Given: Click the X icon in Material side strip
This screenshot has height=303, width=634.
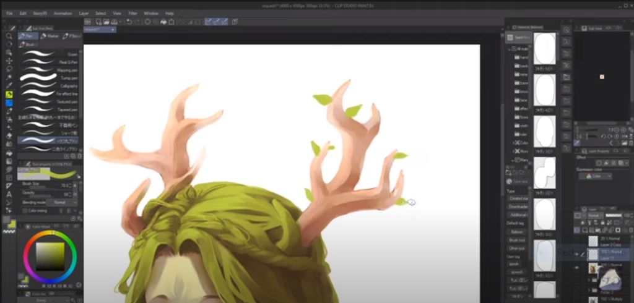Looking at the screenshot, I should coord(567,65).
